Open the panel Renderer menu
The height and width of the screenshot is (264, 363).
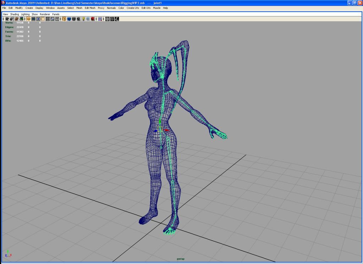[x=45, y=14]
